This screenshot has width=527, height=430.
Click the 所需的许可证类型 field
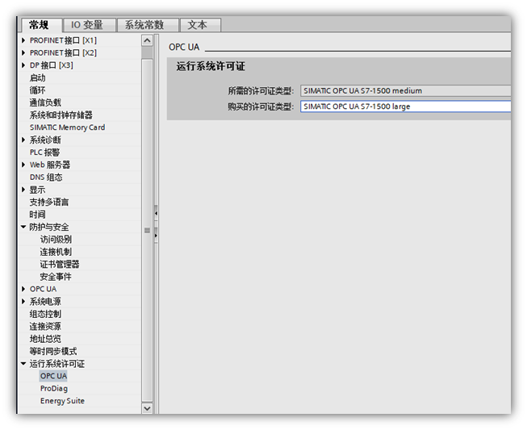click(x=405, y=90)
